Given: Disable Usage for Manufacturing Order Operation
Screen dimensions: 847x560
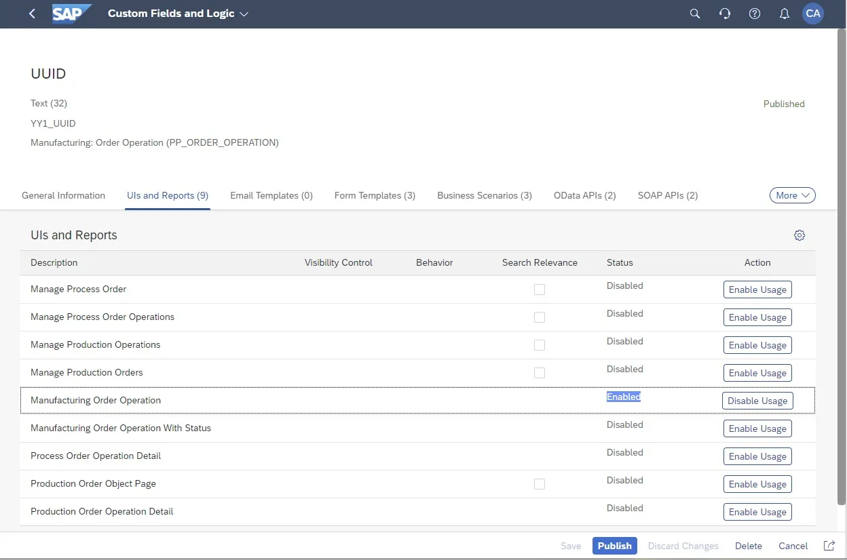Looking at the screenshot, I should 757,401.
